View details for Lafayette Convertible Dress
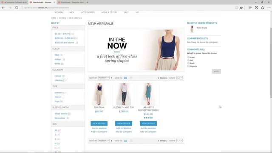This screenshot has height=153, width=272. click(148, 123)
